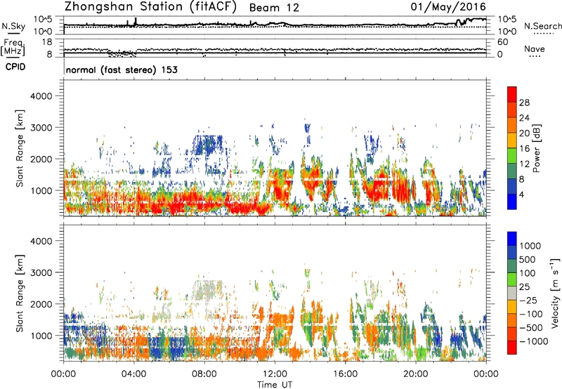
Task: Click the '12:00' time tick label
Action: click(275, 374)
